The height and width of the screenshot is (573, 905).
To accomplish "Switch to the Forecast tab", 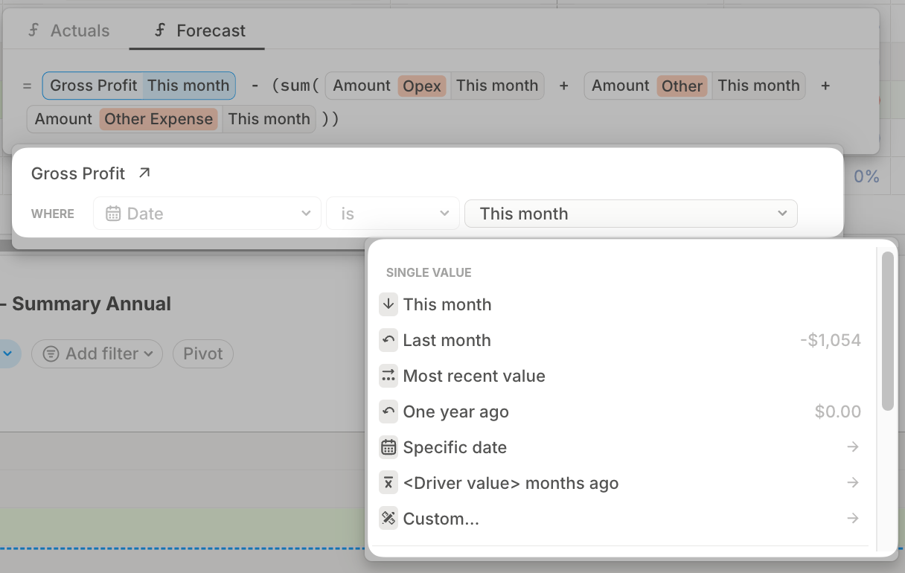I will (199, 31).
